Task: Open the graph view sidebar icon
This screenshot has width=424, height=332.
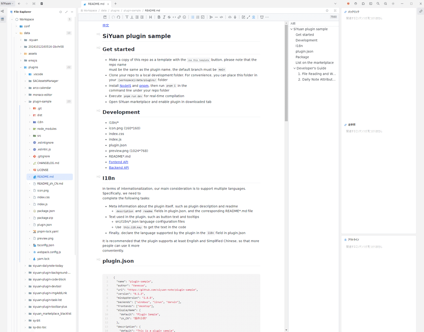Action: pyautogui.click(x=2, y=12)
